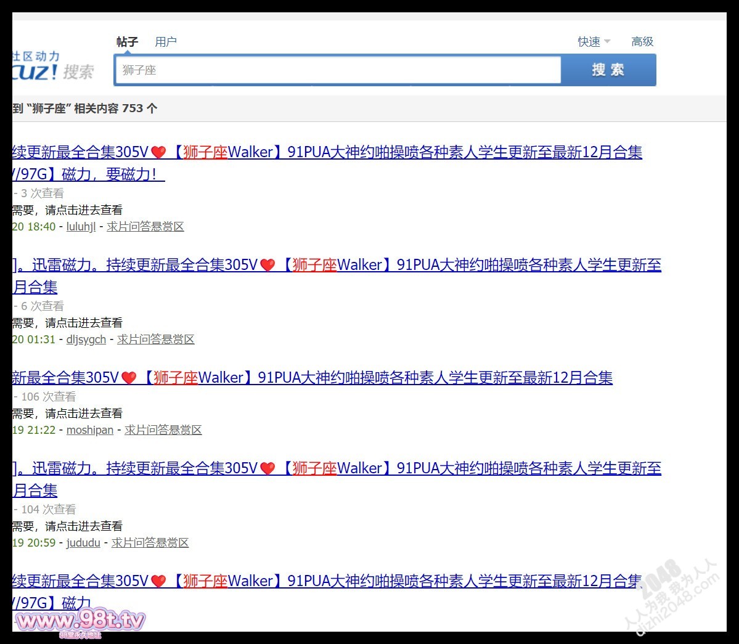Open 求片问答悬赏区 next to jududu

click(x=150, y=543)
